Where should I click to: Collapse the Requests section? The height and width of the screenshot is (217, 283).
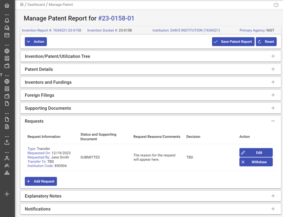(x=273, y=121)
